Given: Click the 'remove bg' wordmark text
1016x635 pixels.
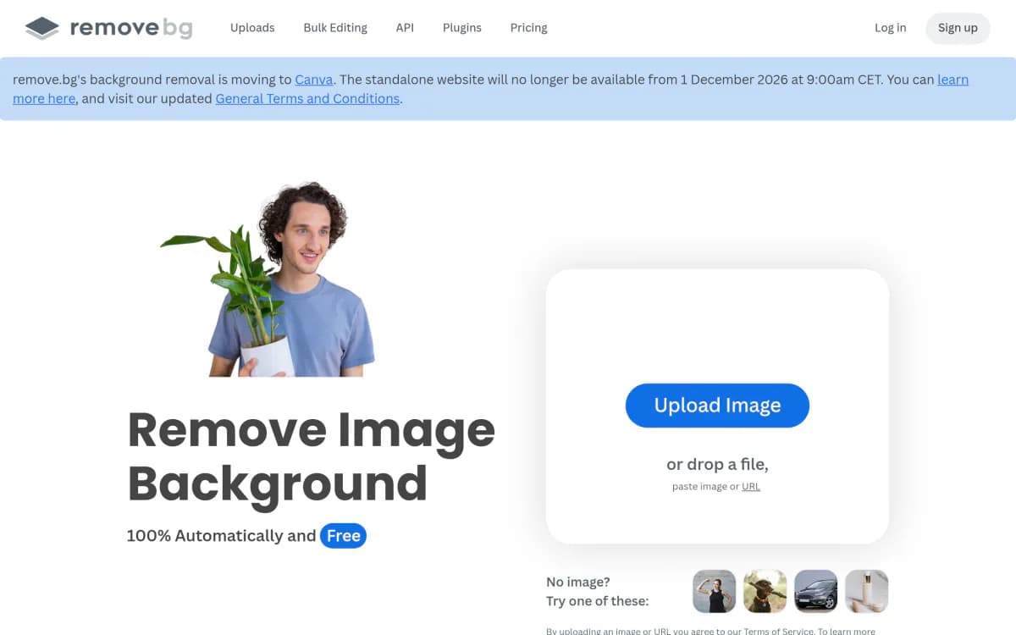Looking at the screenshot, I should tap(131, 29).
